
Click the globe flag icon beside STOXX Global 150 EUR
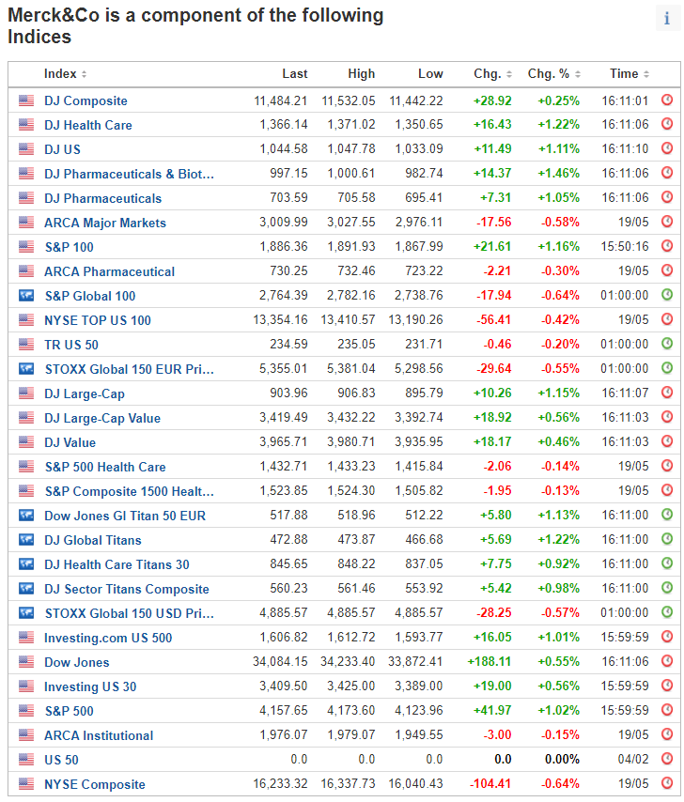click(x=25, y=369)
